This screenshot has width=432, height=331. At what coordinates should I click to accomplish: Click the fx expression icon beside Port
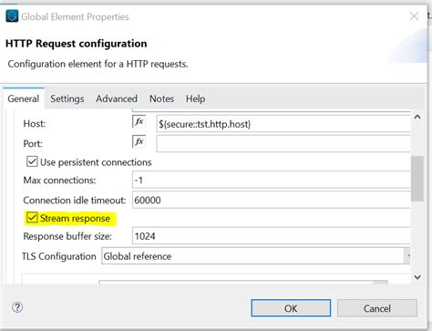click(x=139, y=141)
